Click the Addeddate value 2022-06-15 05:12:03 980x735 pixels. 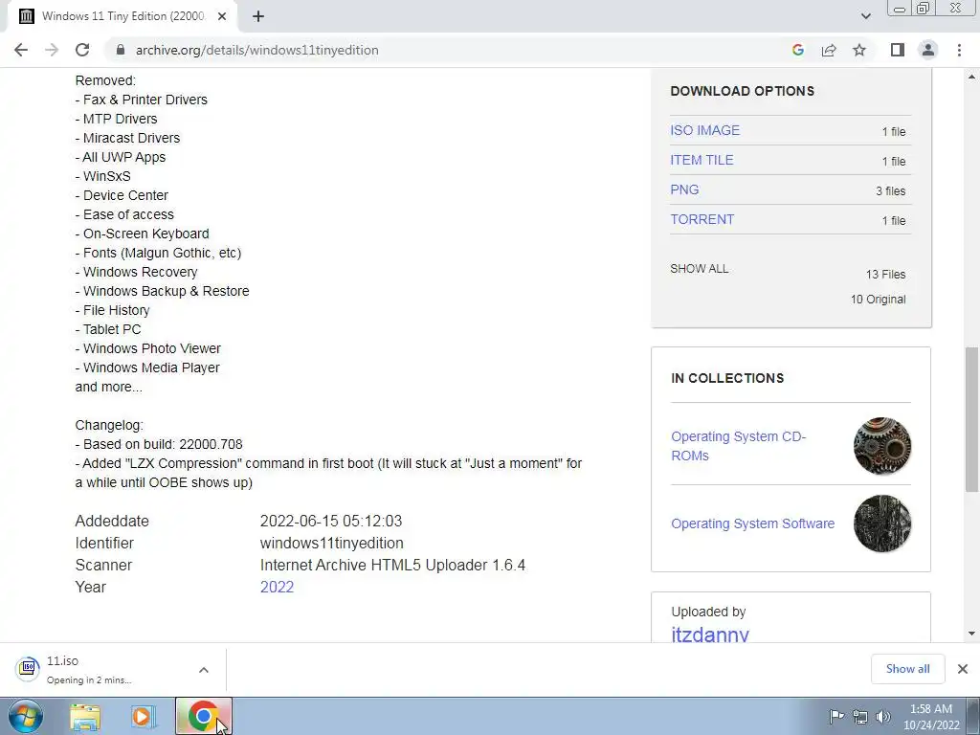331,522
